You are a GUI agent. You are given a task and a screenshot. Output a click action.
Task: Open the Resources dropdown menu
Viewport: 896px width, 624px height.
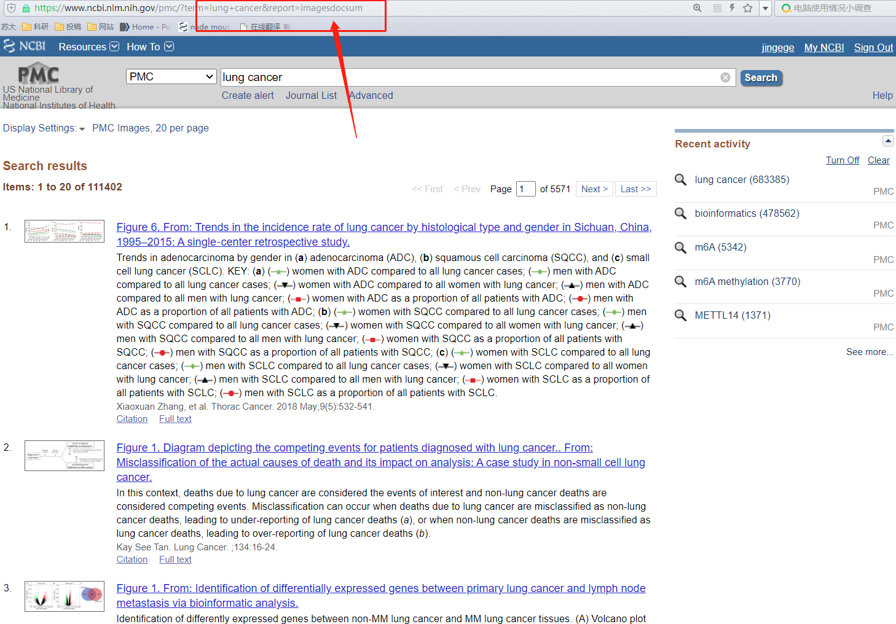tap(88, 47)
